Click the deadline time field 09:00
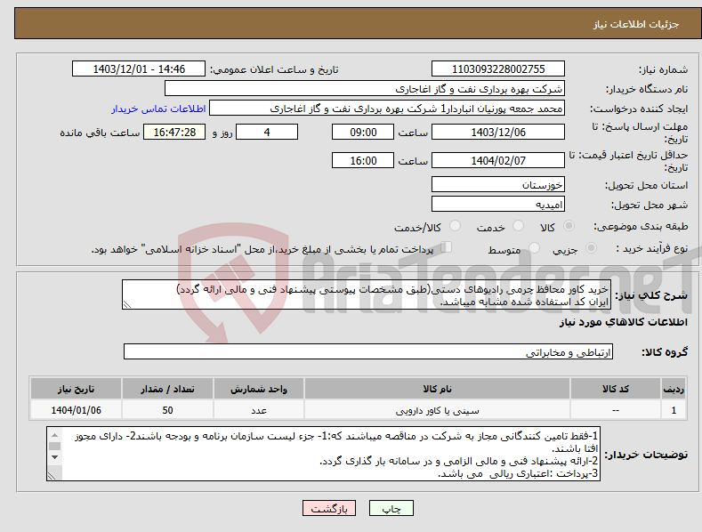 (363, 132)
